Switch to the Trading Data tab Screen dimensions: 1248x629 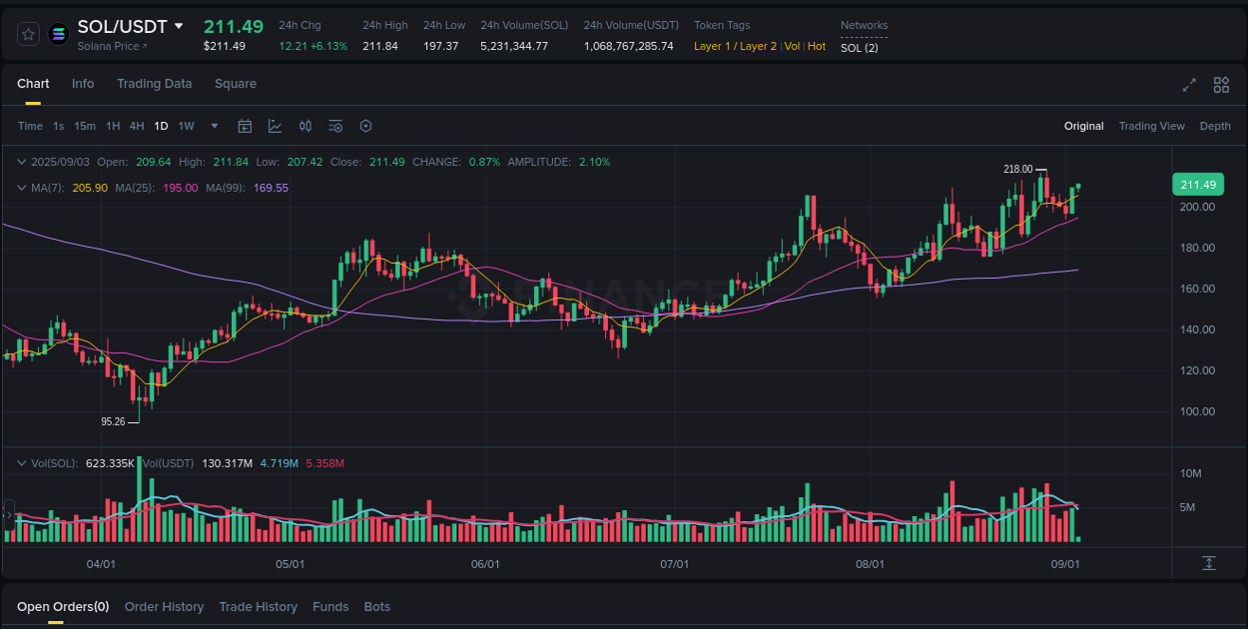coord(154,84)
